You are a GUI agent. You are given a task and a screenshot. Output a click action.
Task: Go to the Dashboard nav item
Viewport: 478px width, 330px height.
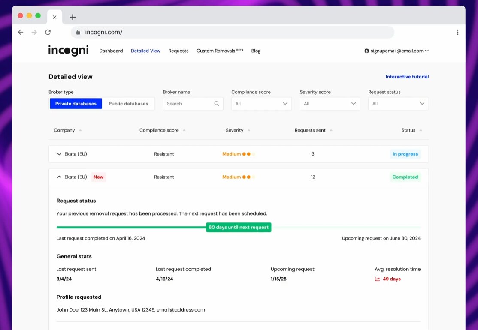point(111,51)
